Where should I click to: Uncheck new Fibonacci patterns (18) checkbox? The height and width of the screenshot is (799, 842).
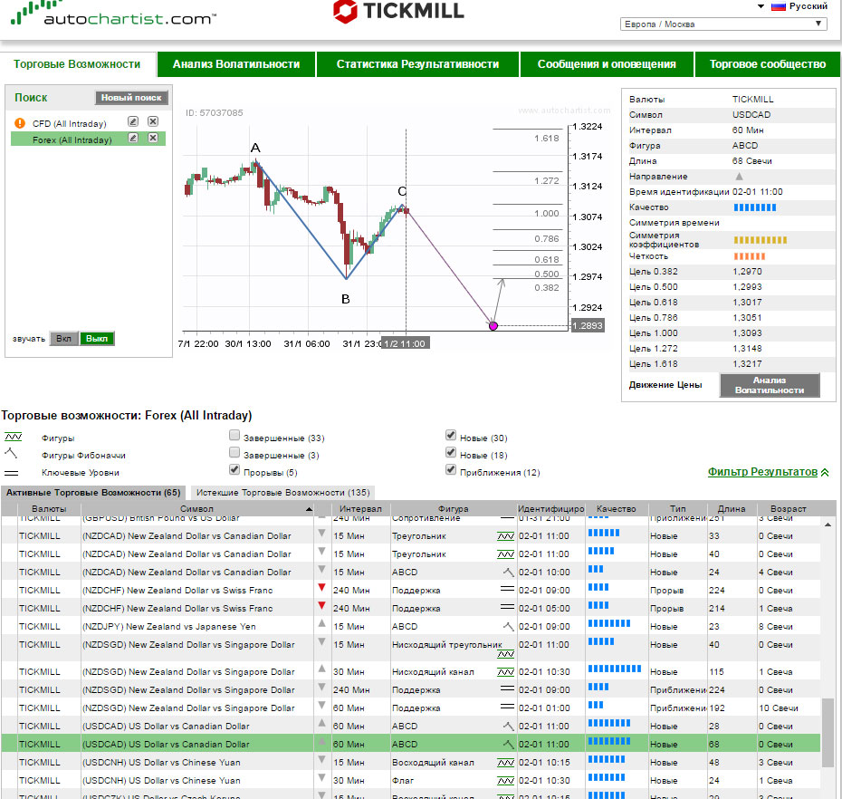click(x=451, y=452)
